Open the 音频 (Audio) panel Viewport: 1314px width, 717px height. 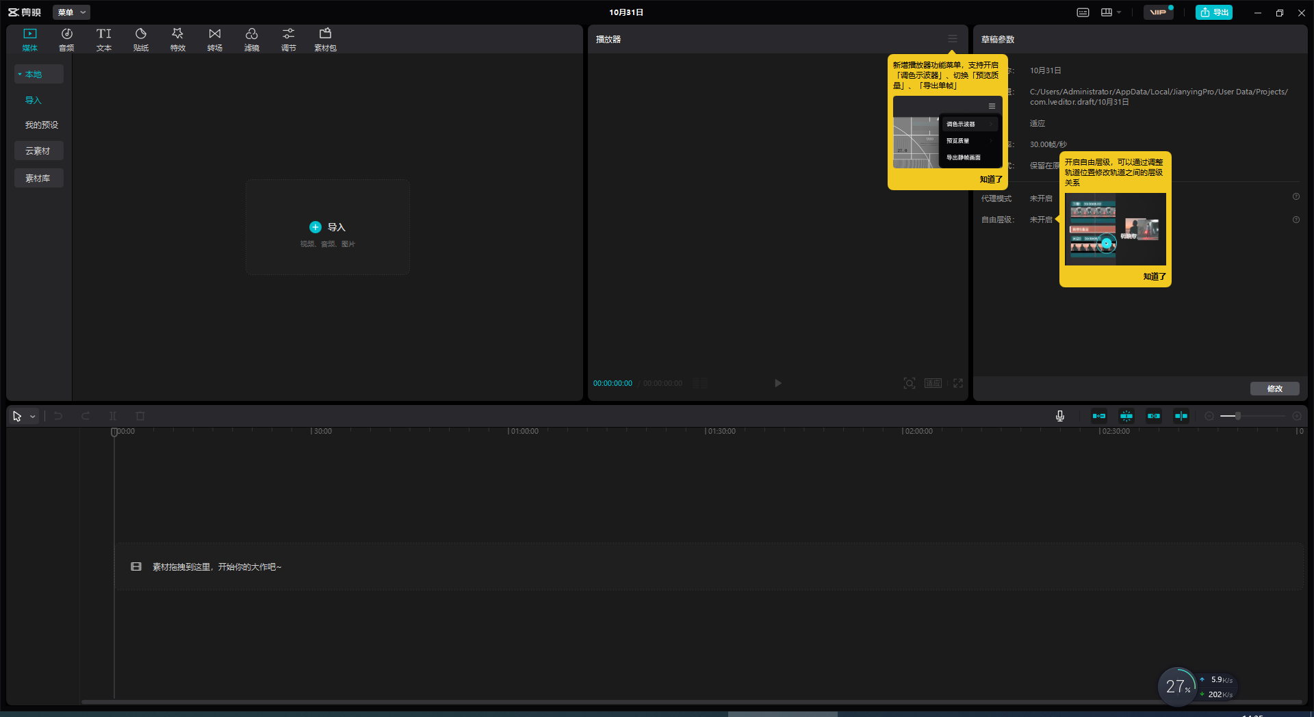[x=66, y=40]
